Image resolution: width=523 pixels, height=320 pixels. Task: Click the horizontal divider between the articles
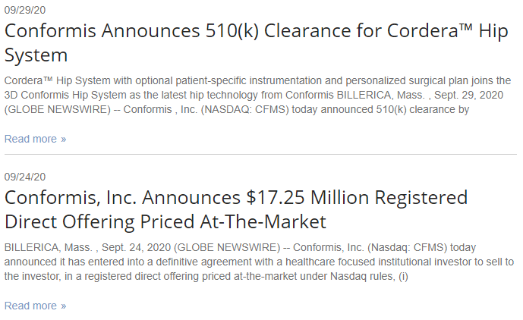pos(260,155)
